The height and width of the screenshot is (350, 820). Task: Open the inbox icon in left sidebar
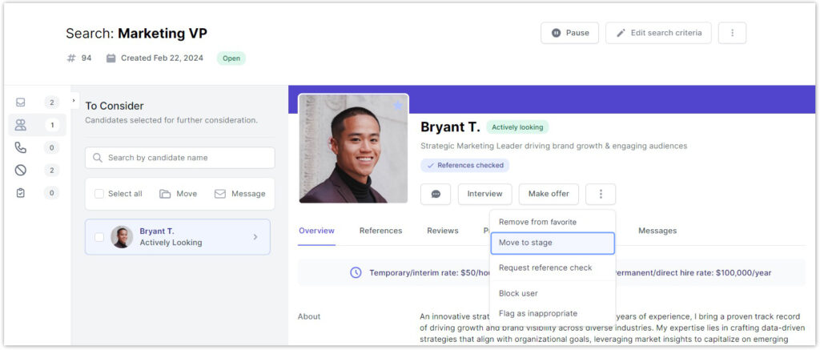21,103
